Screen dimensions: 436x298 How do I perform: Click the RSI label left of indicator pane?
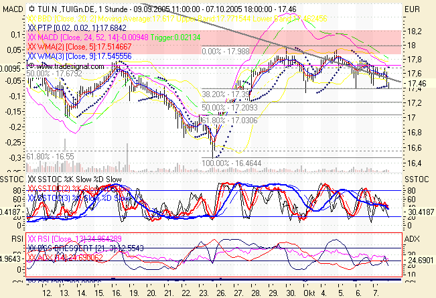tap(17, 239)
